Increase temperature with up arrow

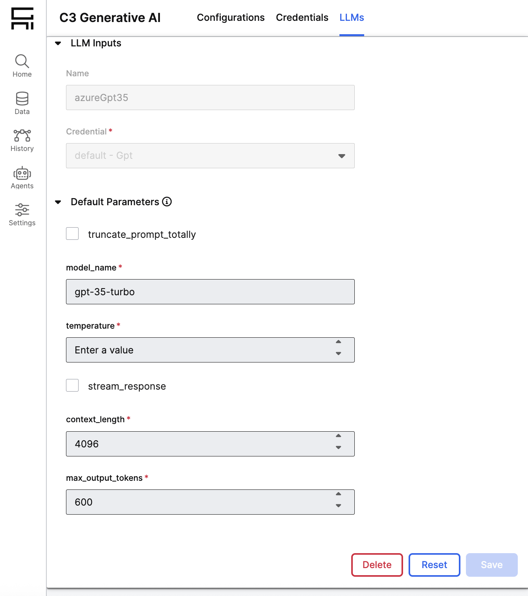pos(338,342)
